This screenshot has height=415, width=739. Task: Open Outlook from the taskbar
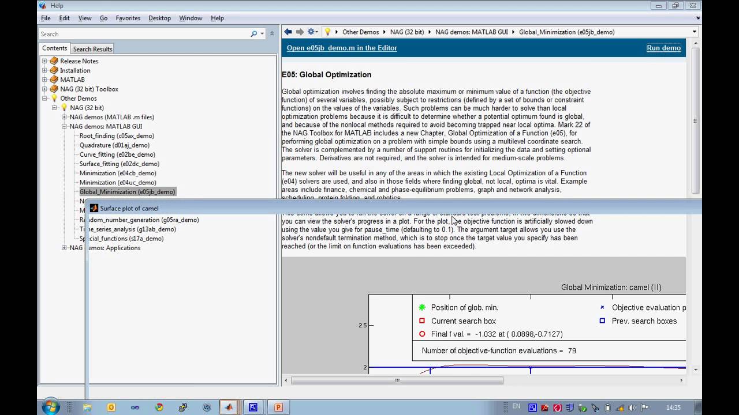[x=111, y=407]
